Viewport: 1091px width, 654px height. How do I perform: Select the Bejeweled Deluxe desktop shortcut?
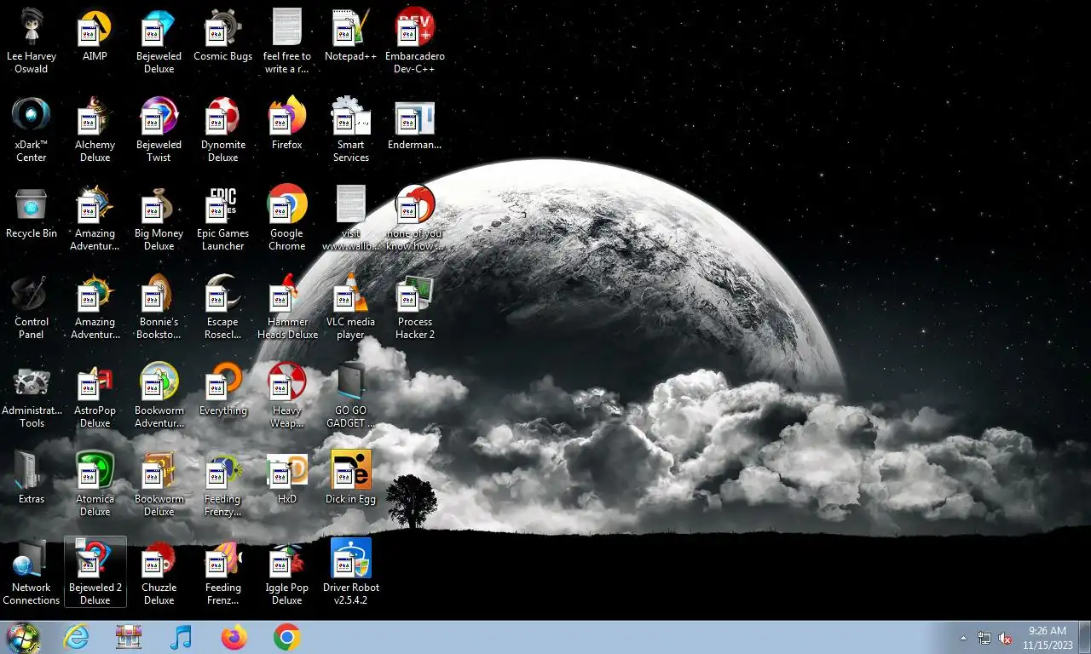coord(159,41)
